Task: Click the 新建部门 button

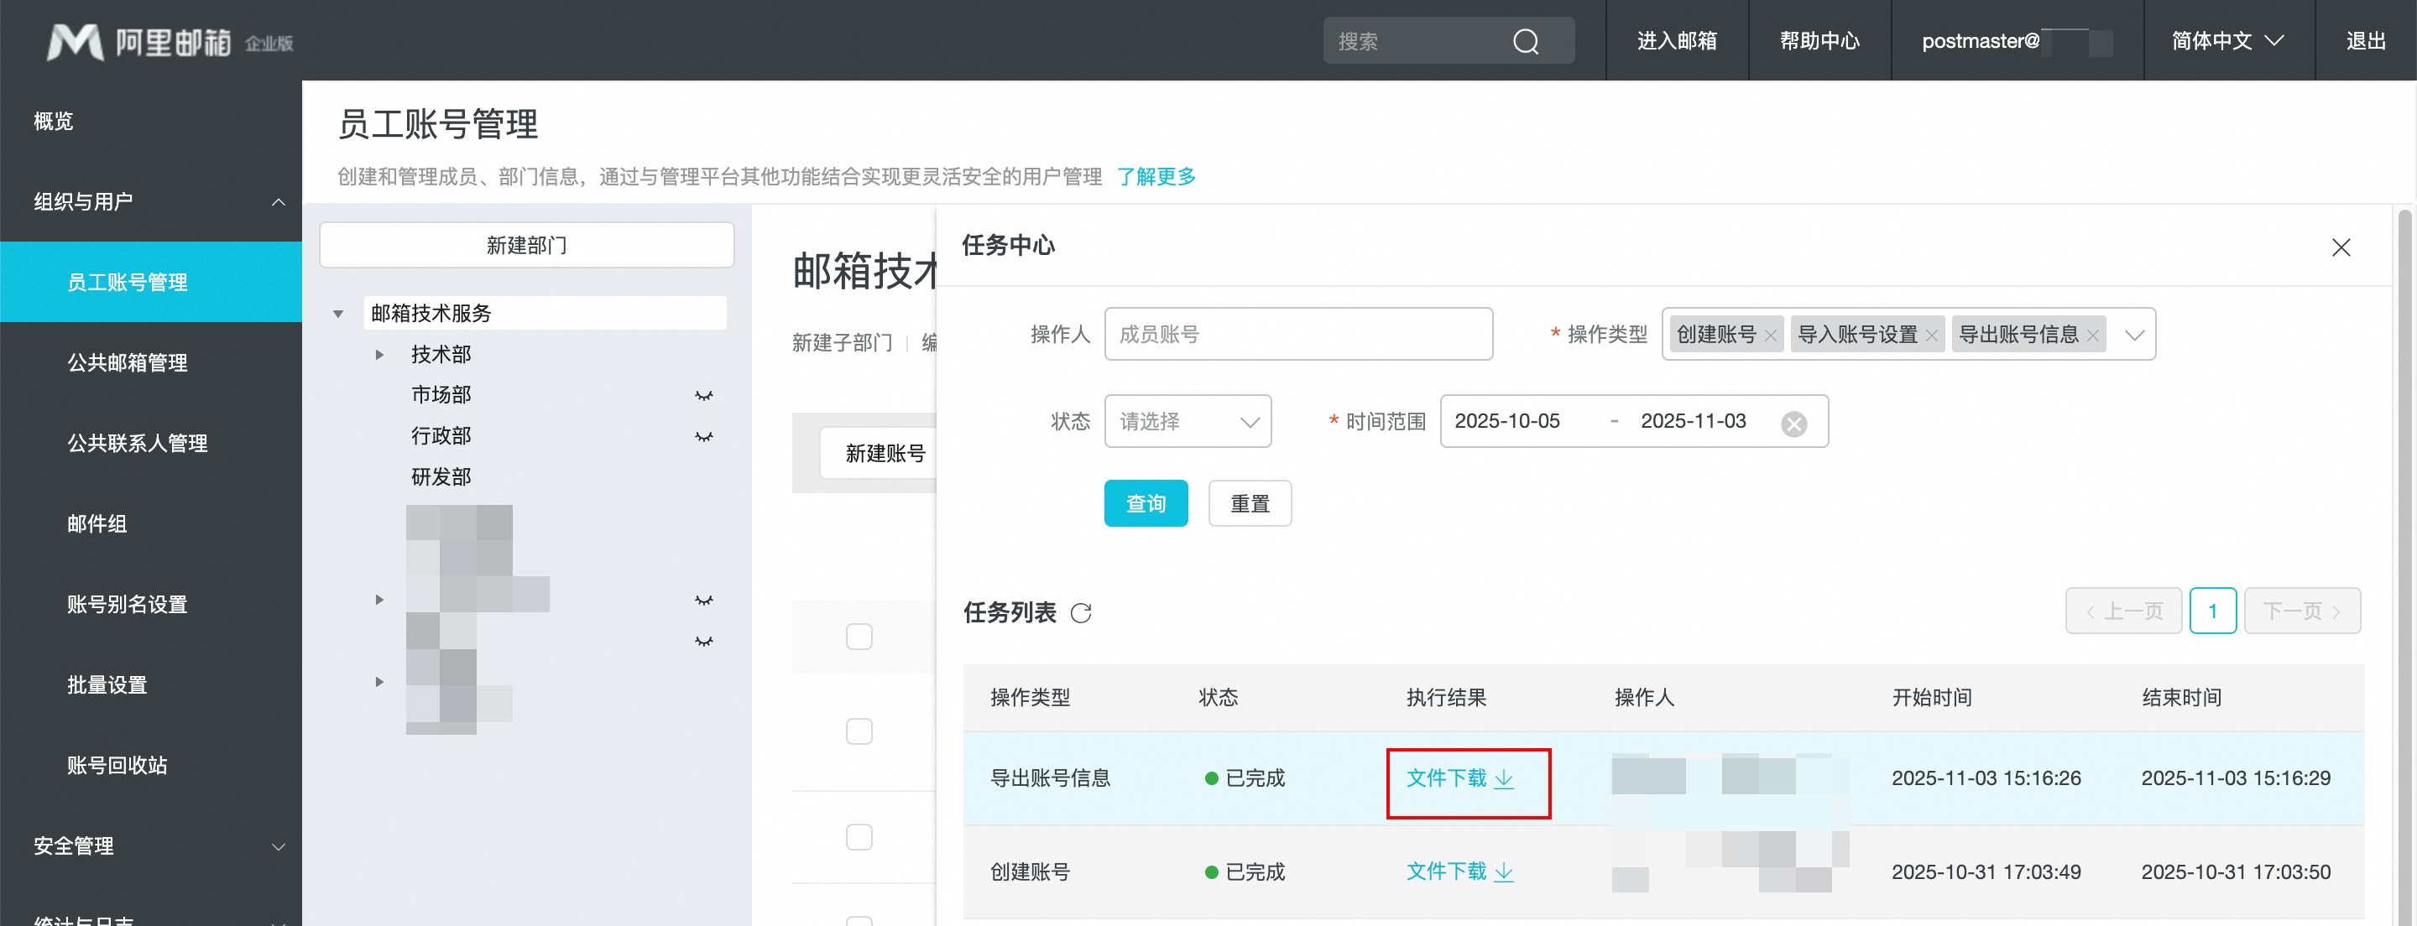Action: tap(525, 245)
